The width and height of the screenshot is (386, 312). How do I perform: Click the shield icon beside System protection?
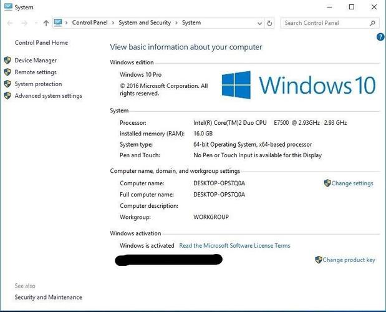tap(7, 84)
